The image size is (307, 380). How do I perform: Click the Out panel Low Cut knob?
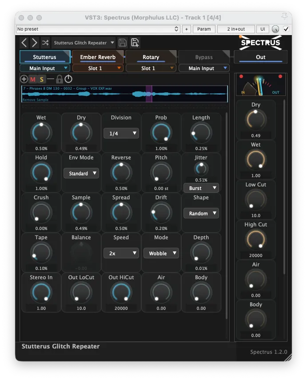pyautogui.click(x=256, y=200)
